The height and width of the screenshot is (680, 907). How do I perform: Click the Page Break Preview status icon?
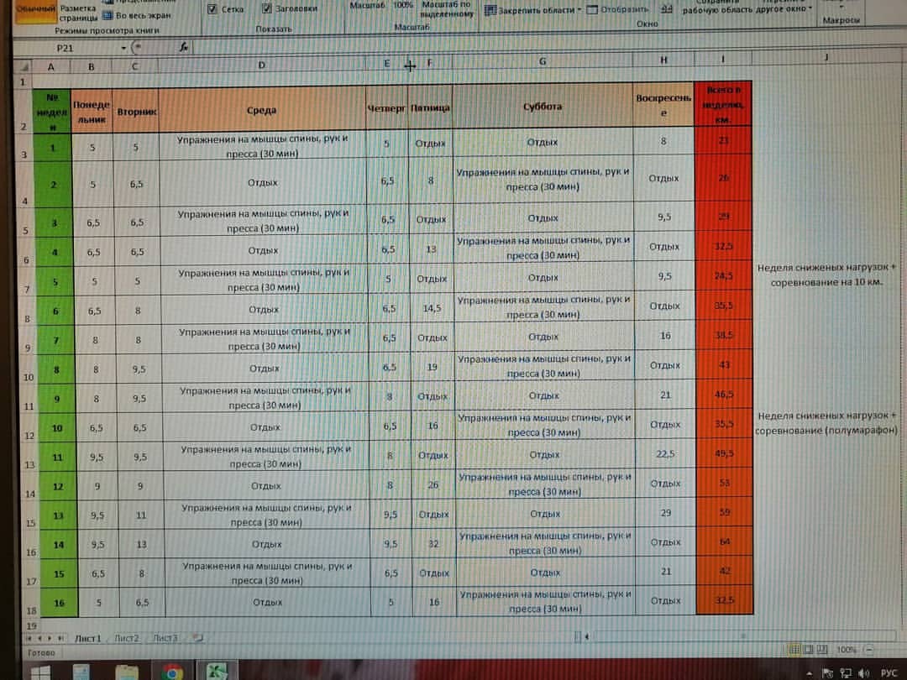[x=822, y=649]
